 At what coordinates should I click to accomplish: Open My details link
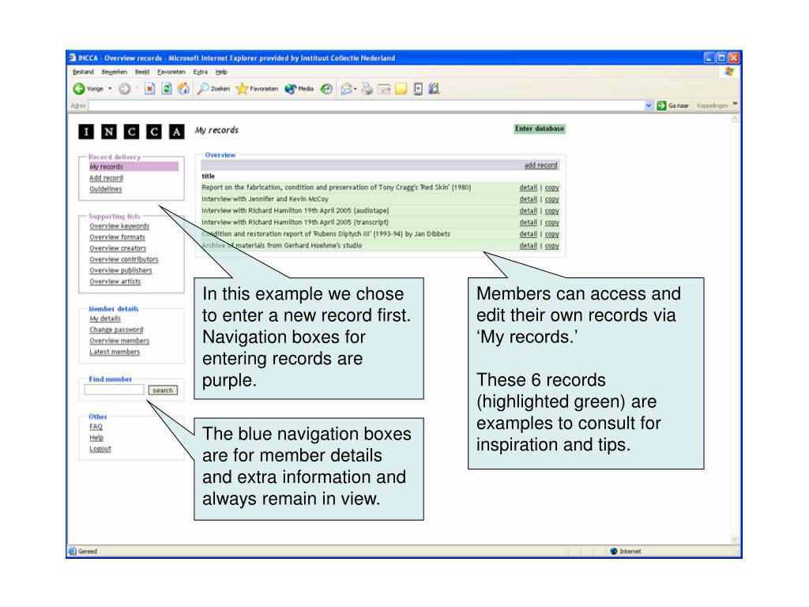pos(105,319)
